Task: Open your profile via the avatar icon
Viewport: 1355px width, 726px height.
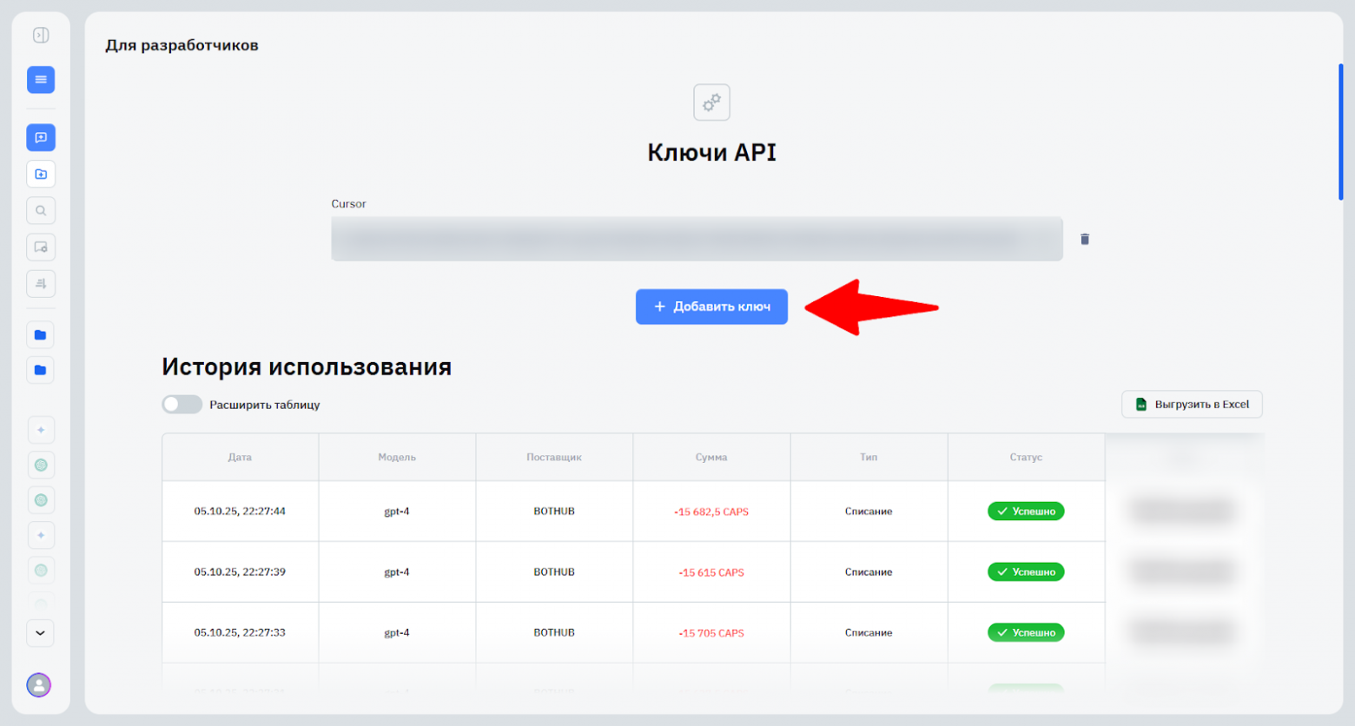Action: [39, 685]
